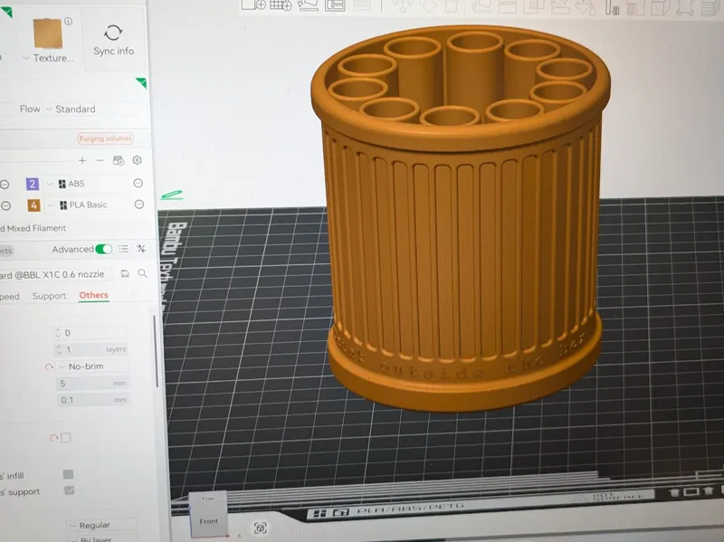This screenshot has height=542, width=724.
Task: Open the Text shape tool
Action: pos(613,8)
